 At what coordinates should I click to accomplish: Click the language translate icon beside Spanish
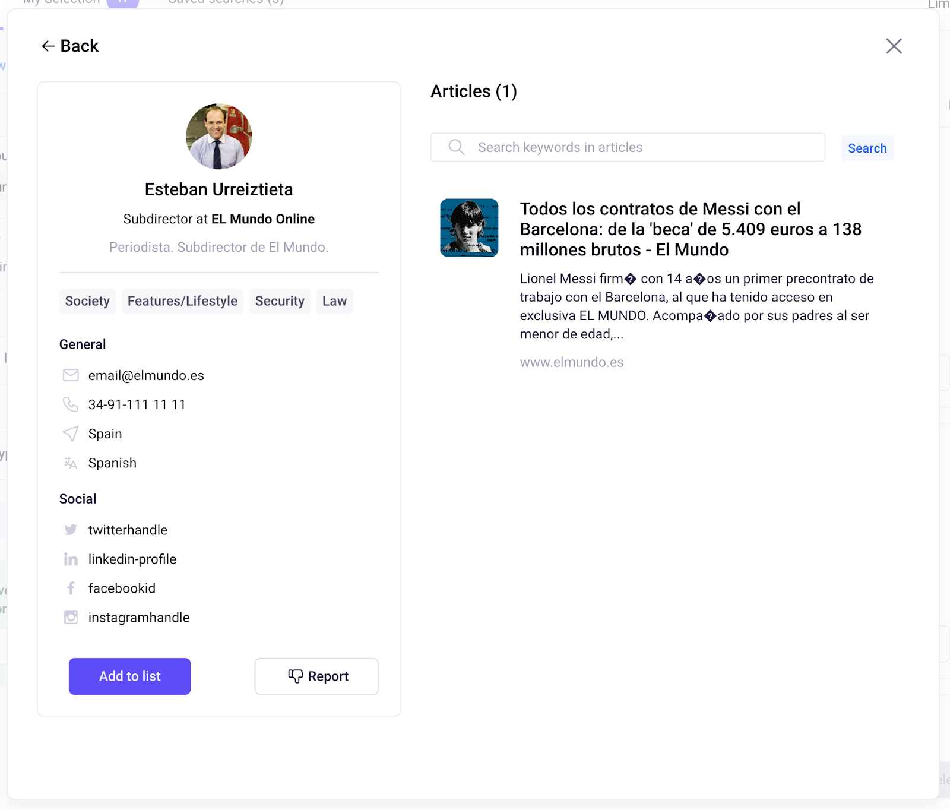click(71, 463)
